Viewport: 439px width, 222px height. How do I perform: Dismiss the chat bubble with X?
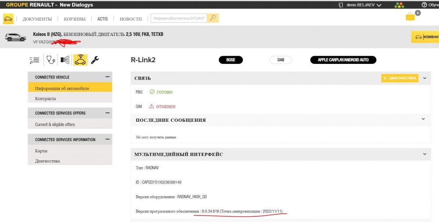(418, 13)
